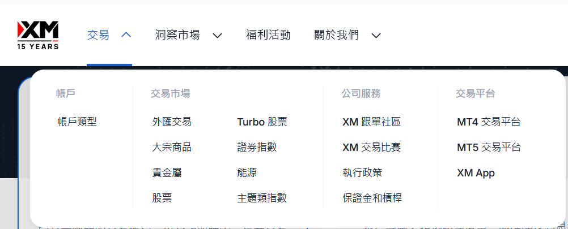Click the 帳戶 section heading
568x229 pixels.
click(x=66, y=93)
